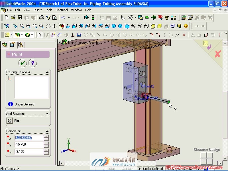The width and height of the screenshot is (228, 171).
Task: Decrease Y parameter with down spinner
Action: 46,146
